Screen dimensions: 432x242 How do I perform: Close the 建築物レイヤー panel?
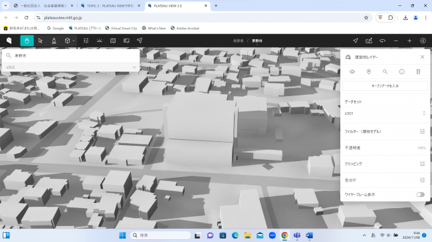(x=422, y=57)
